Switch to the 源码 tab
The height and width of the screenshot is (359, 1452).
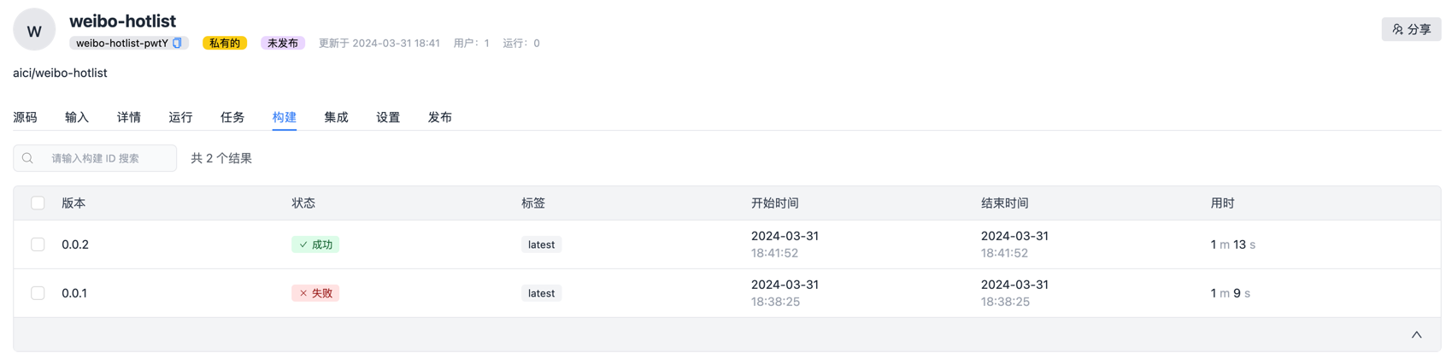[25, 117]
